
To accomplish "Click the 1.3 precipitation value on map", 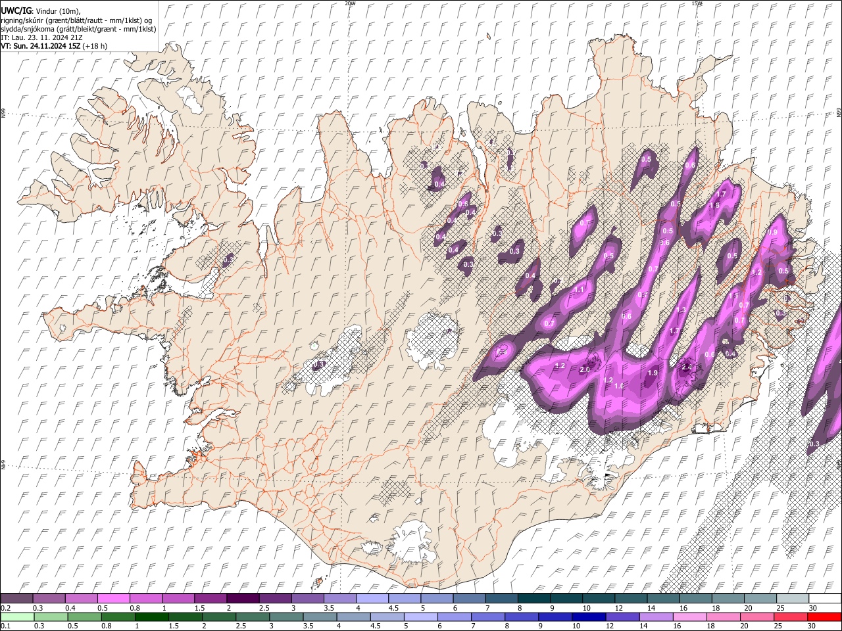I will (681, 310).
